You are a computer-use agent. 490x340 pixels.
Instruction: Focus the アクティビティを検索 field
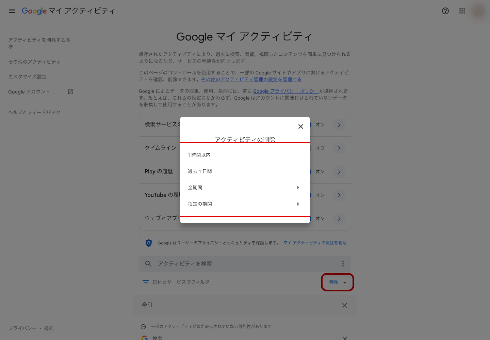click(x=245, y=264)
